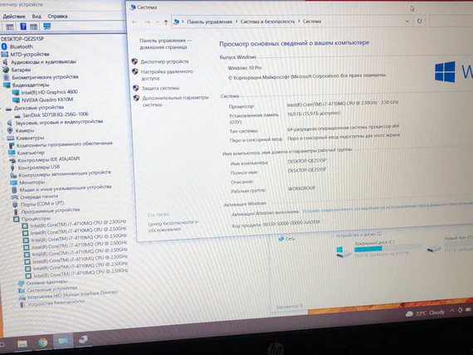Show hidden tray icons with the chevron
The height and width of the screenshot is (355, 473).
[x=452, y=310]
